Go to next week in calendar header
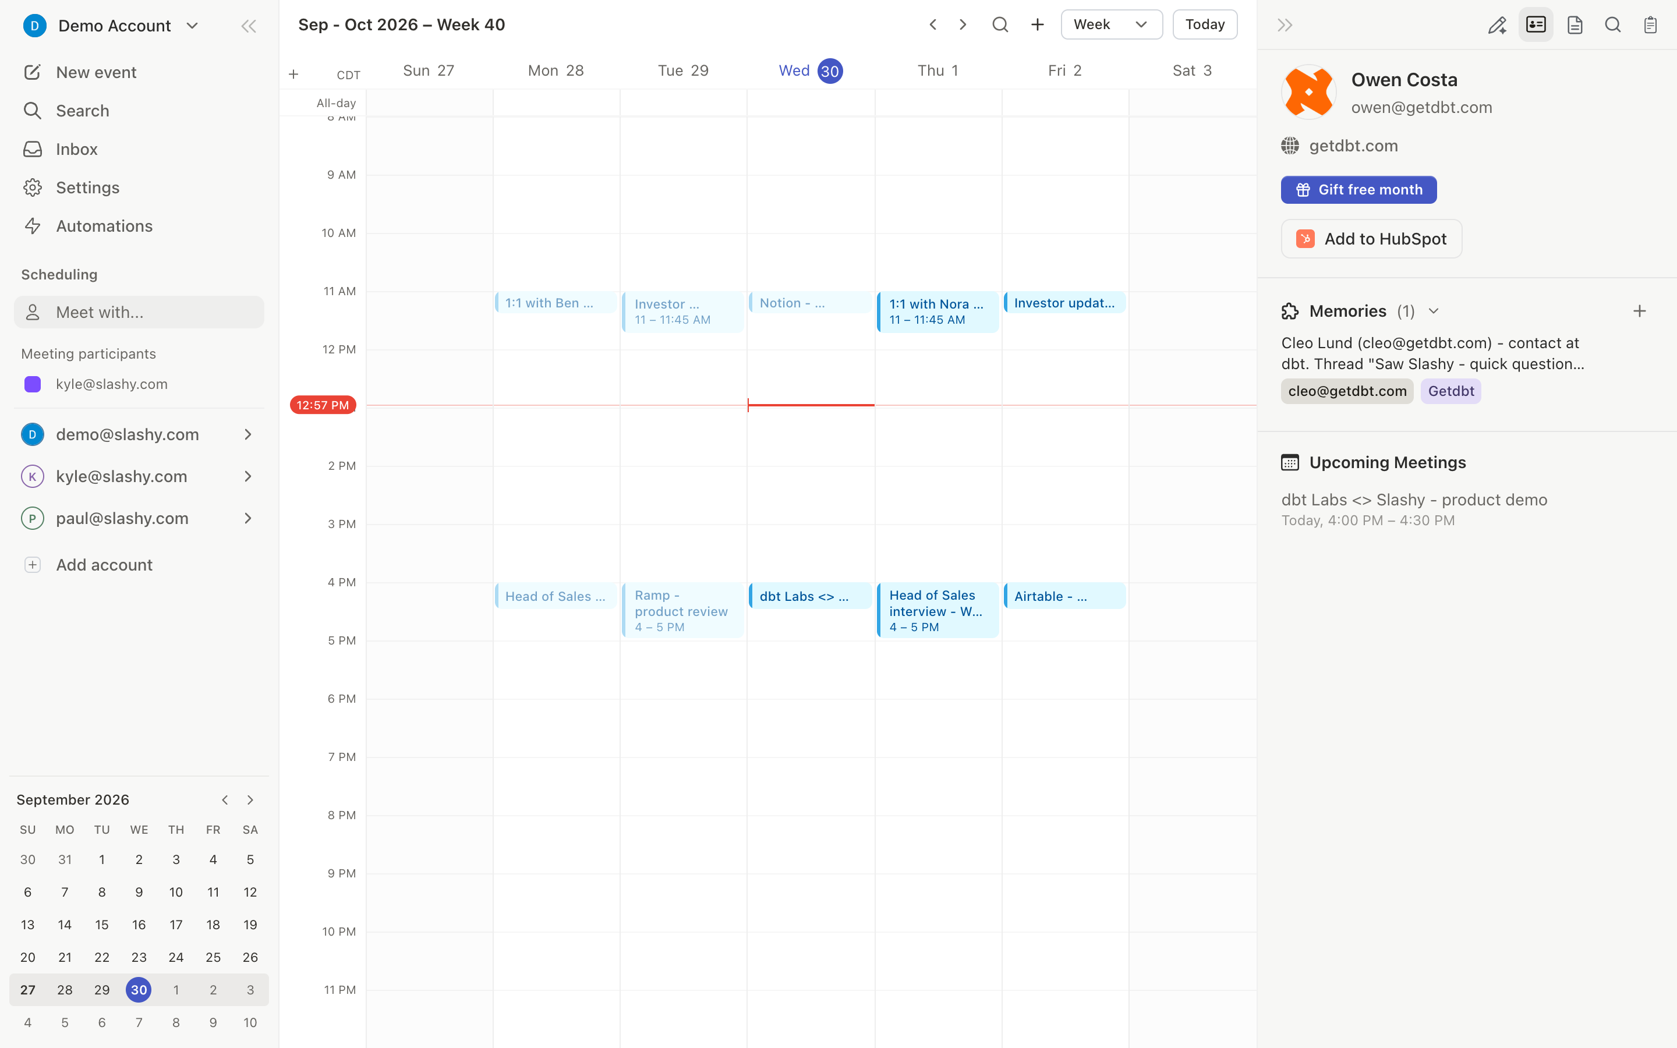This screenshot has width=1677, height=1048. 963,25
